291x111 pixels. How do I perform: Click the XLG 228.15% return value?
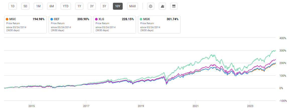pyautogui.click(x=128, y=19)
